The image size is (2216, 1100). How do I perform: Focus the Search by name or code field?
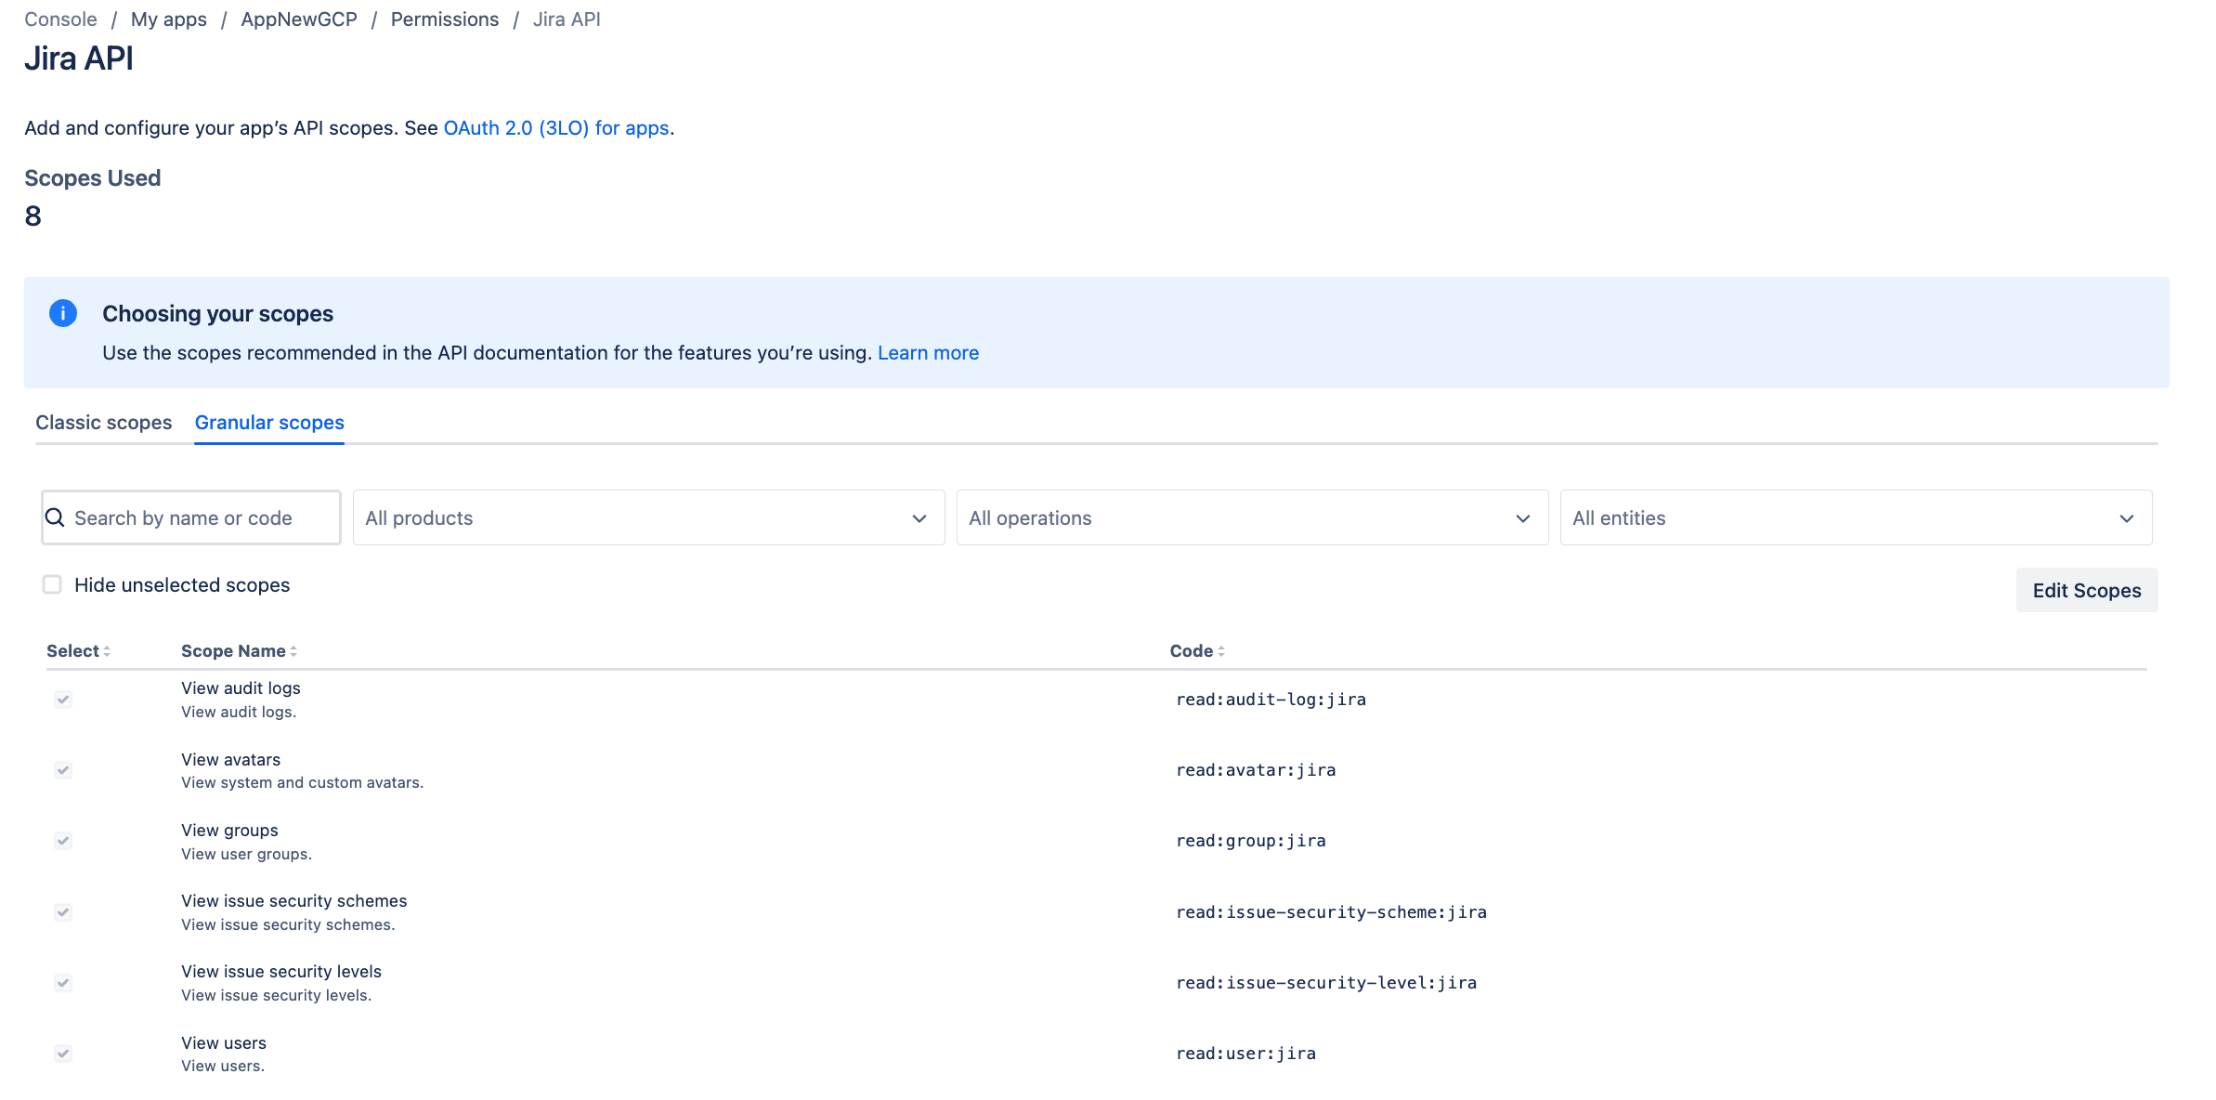pos(200,517)
